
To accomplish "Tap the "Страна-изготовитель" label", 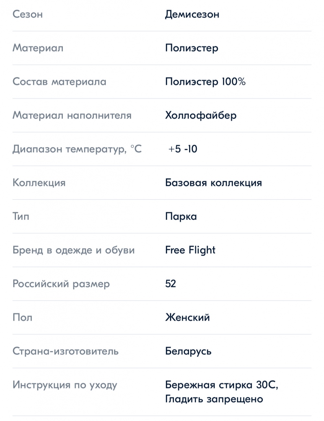I will [x=65, y=351].
